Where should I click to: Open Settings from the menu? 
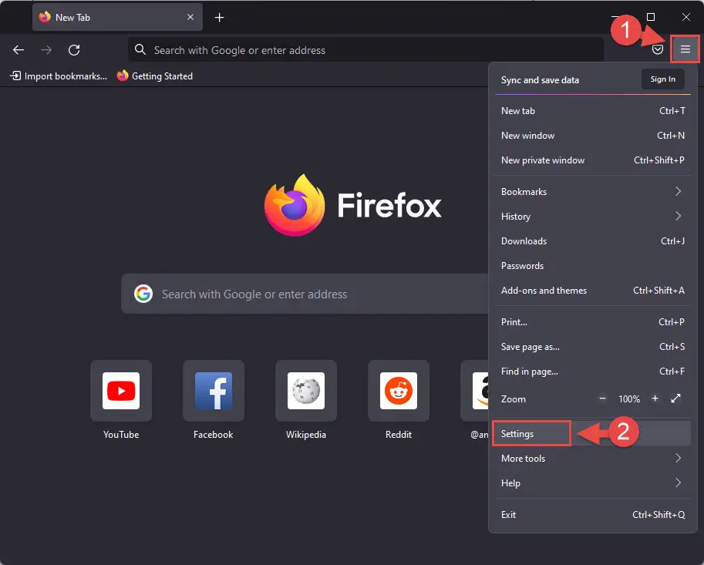pos(593,433)
